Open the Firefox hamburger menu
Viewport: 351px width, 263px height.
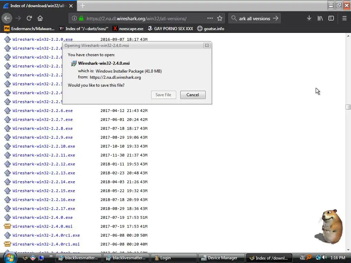(344, 18)
